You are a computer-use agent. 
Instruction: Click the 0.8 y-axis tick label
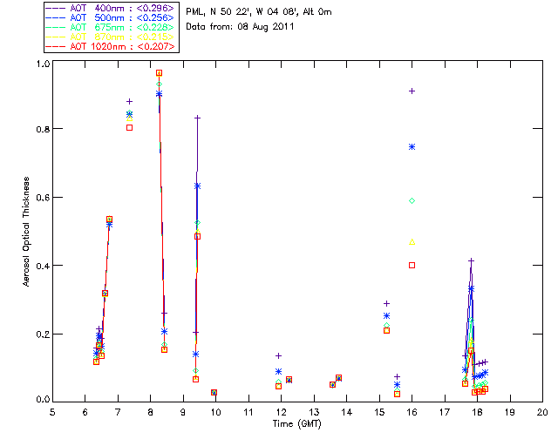point(43,129)
